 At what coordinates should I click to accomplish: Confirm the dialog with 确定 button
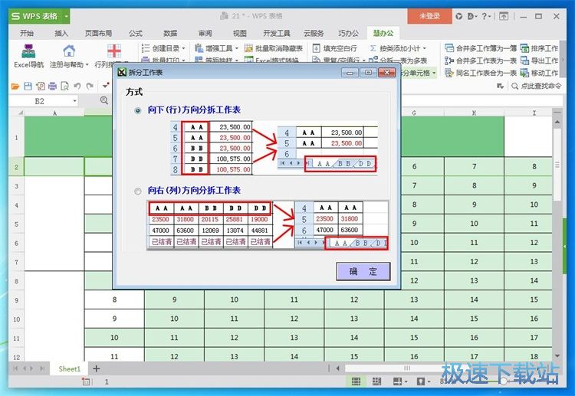coord(363,271)
